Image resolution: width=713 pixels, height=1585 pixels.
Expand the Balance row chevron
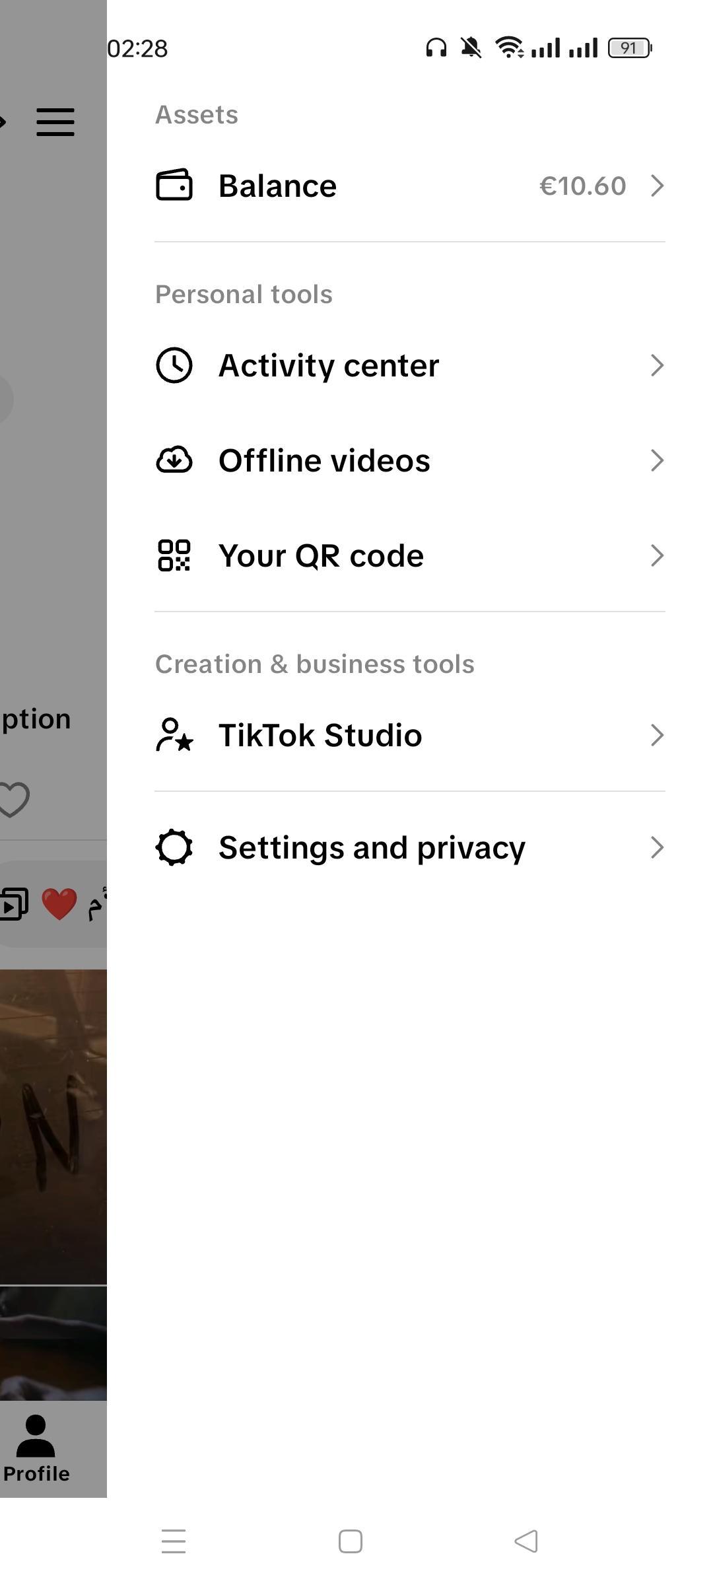click(657, 186)
